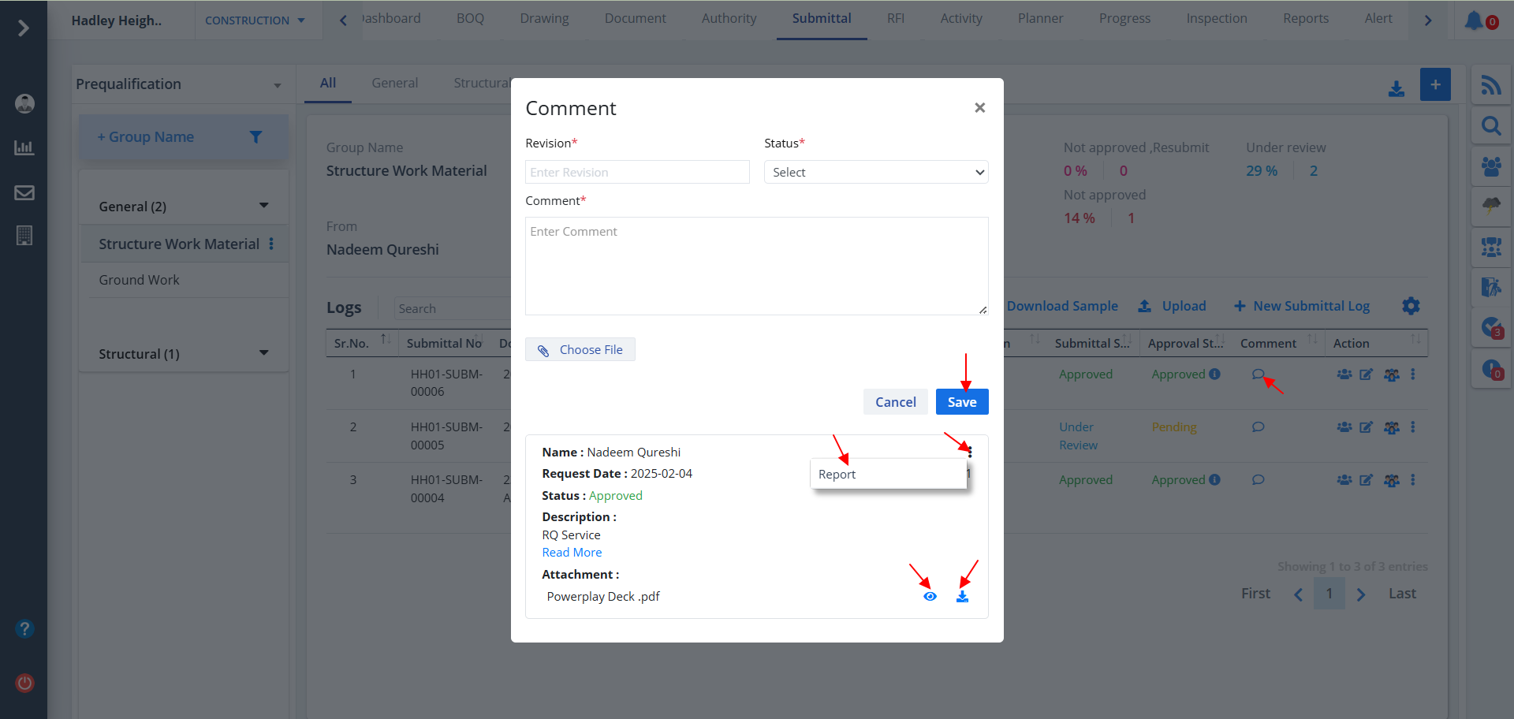The height and width of the screenshot is (719, 1514).
Task: Download the Powerplay Deck attachment
Action: point(962,597)
